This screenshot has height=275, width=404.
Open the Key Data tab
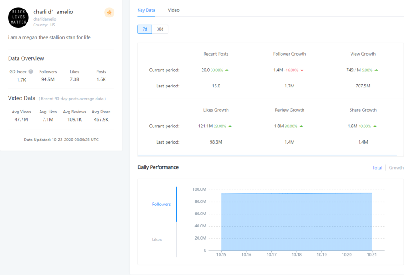[146, 10]
